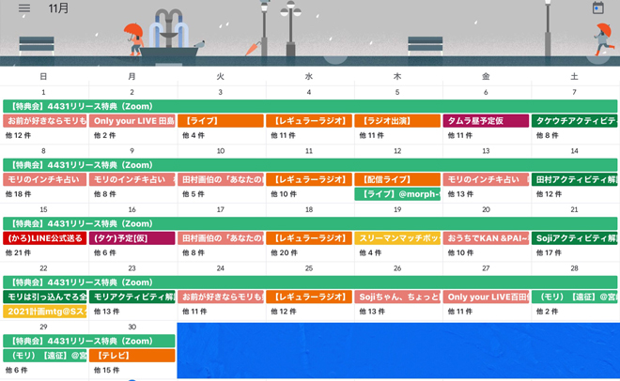Select the スリーマンマッチポンプ event on November 19
The image size is (620, 381).
397,238
